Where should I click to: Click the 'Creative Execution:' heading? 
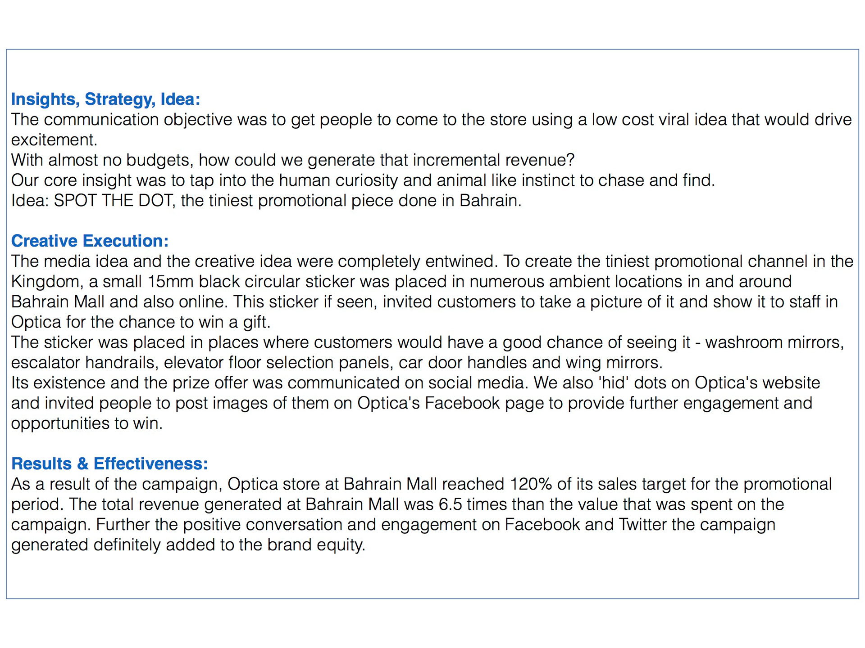pyautogui.click(x=90, y=241)
